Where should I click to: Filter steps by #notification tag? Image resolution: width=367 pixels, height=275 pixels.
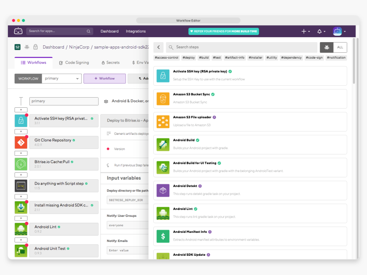pyautogui.click(x=336, y=58)
